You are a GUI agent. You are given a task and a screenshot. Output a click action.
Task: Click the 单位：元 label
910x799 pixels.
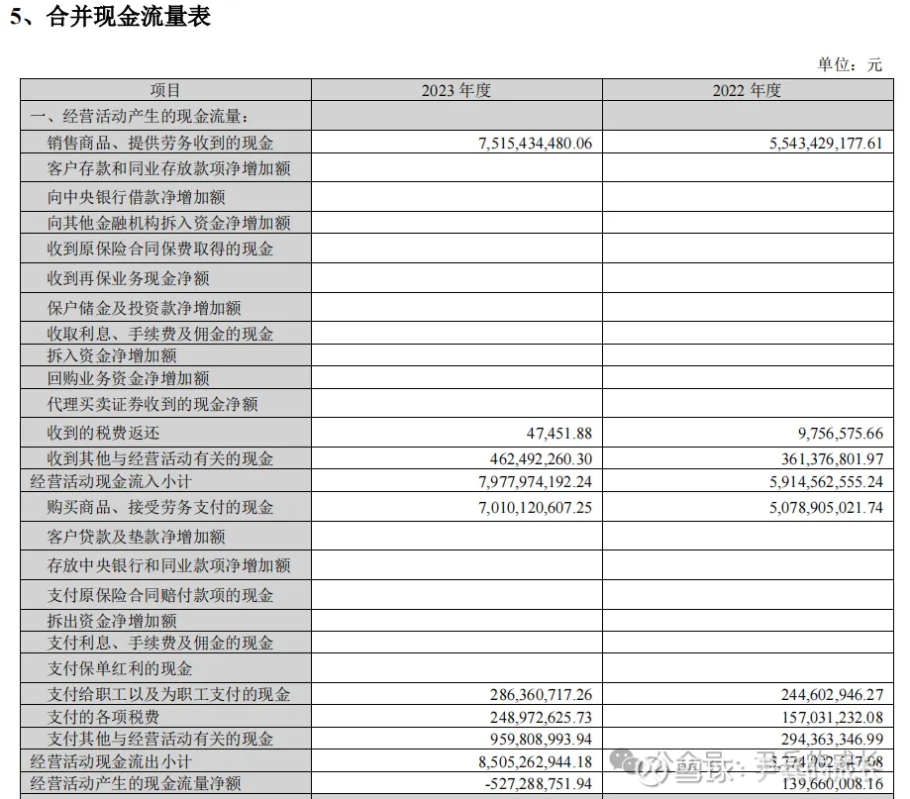850,64
